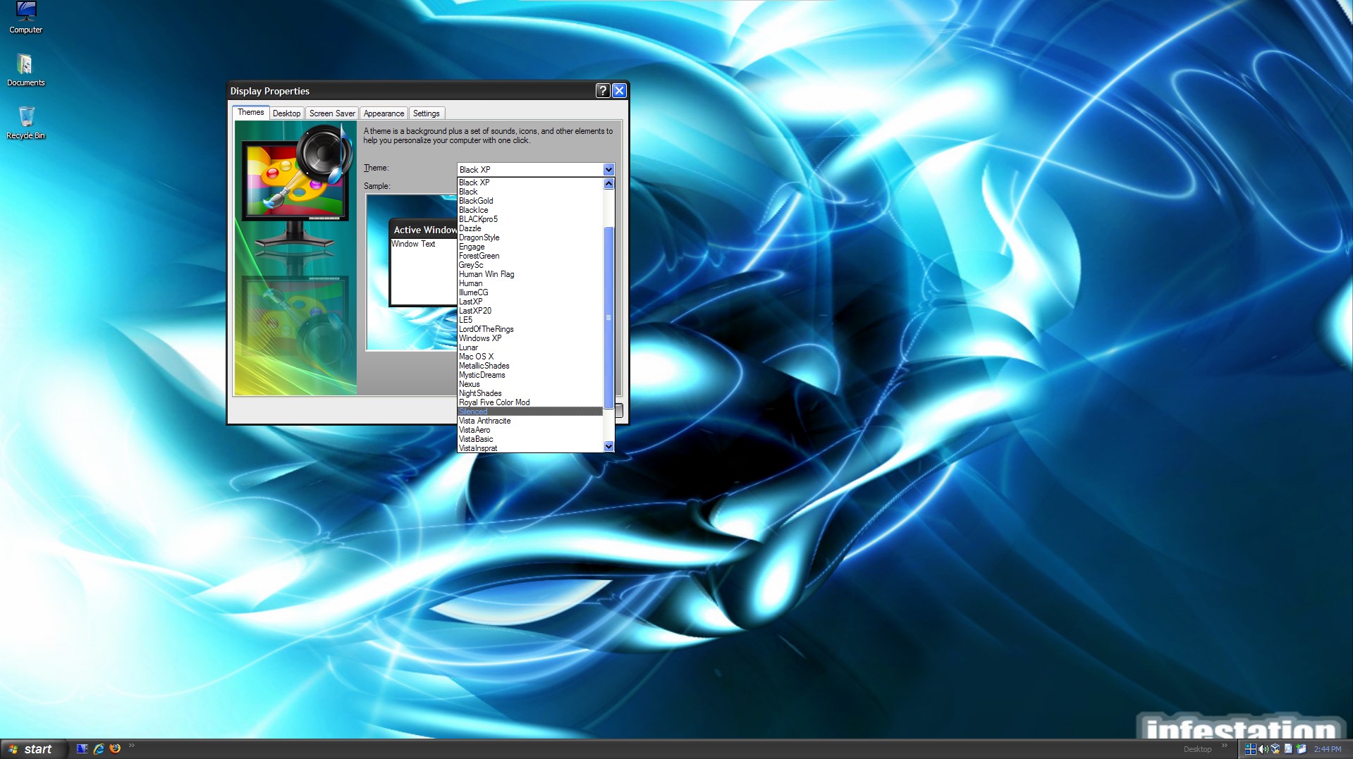This screenshot has width=1353, height=759.
Task: Select the VistaInsprat theme
Action: click(530, 448)
